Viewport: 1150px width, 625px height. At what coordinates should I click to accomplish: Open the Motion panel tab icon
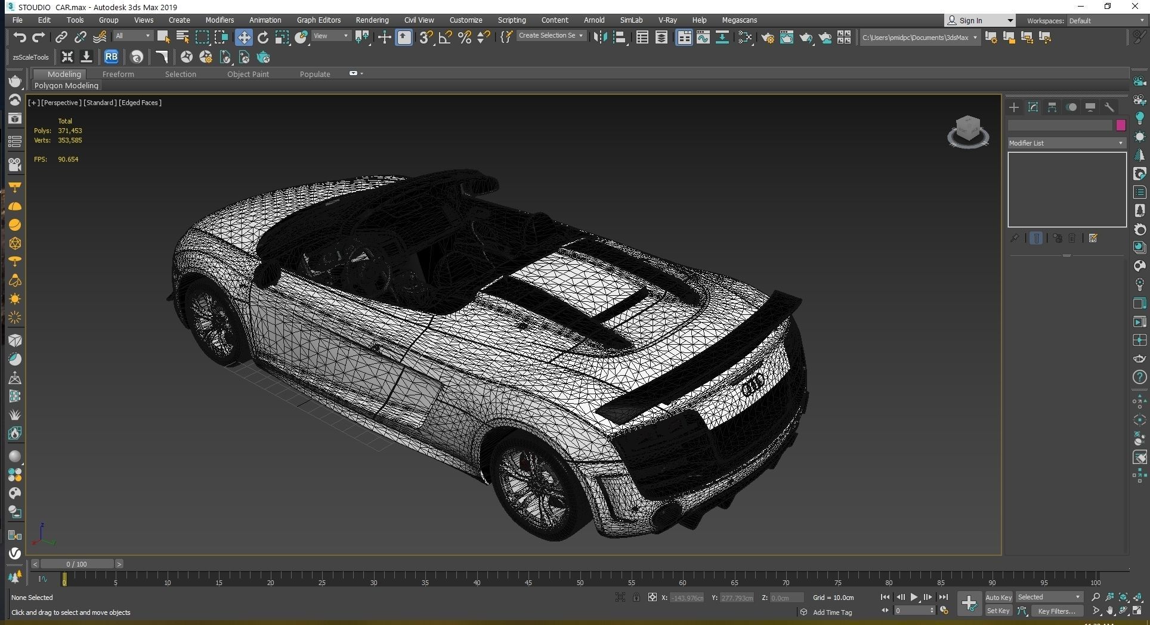1071,107
